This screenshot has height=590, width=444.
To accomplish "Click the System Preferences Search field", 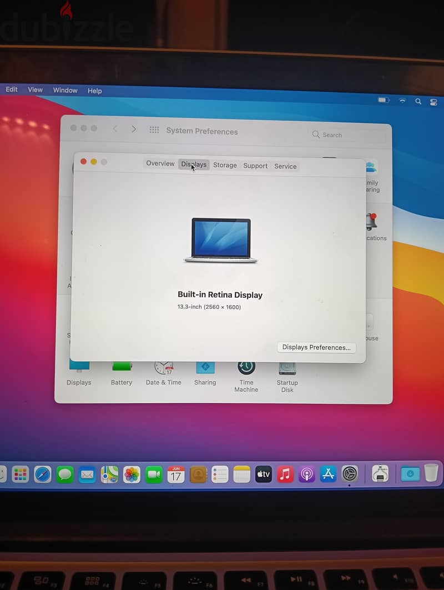I will pos(348,134).
